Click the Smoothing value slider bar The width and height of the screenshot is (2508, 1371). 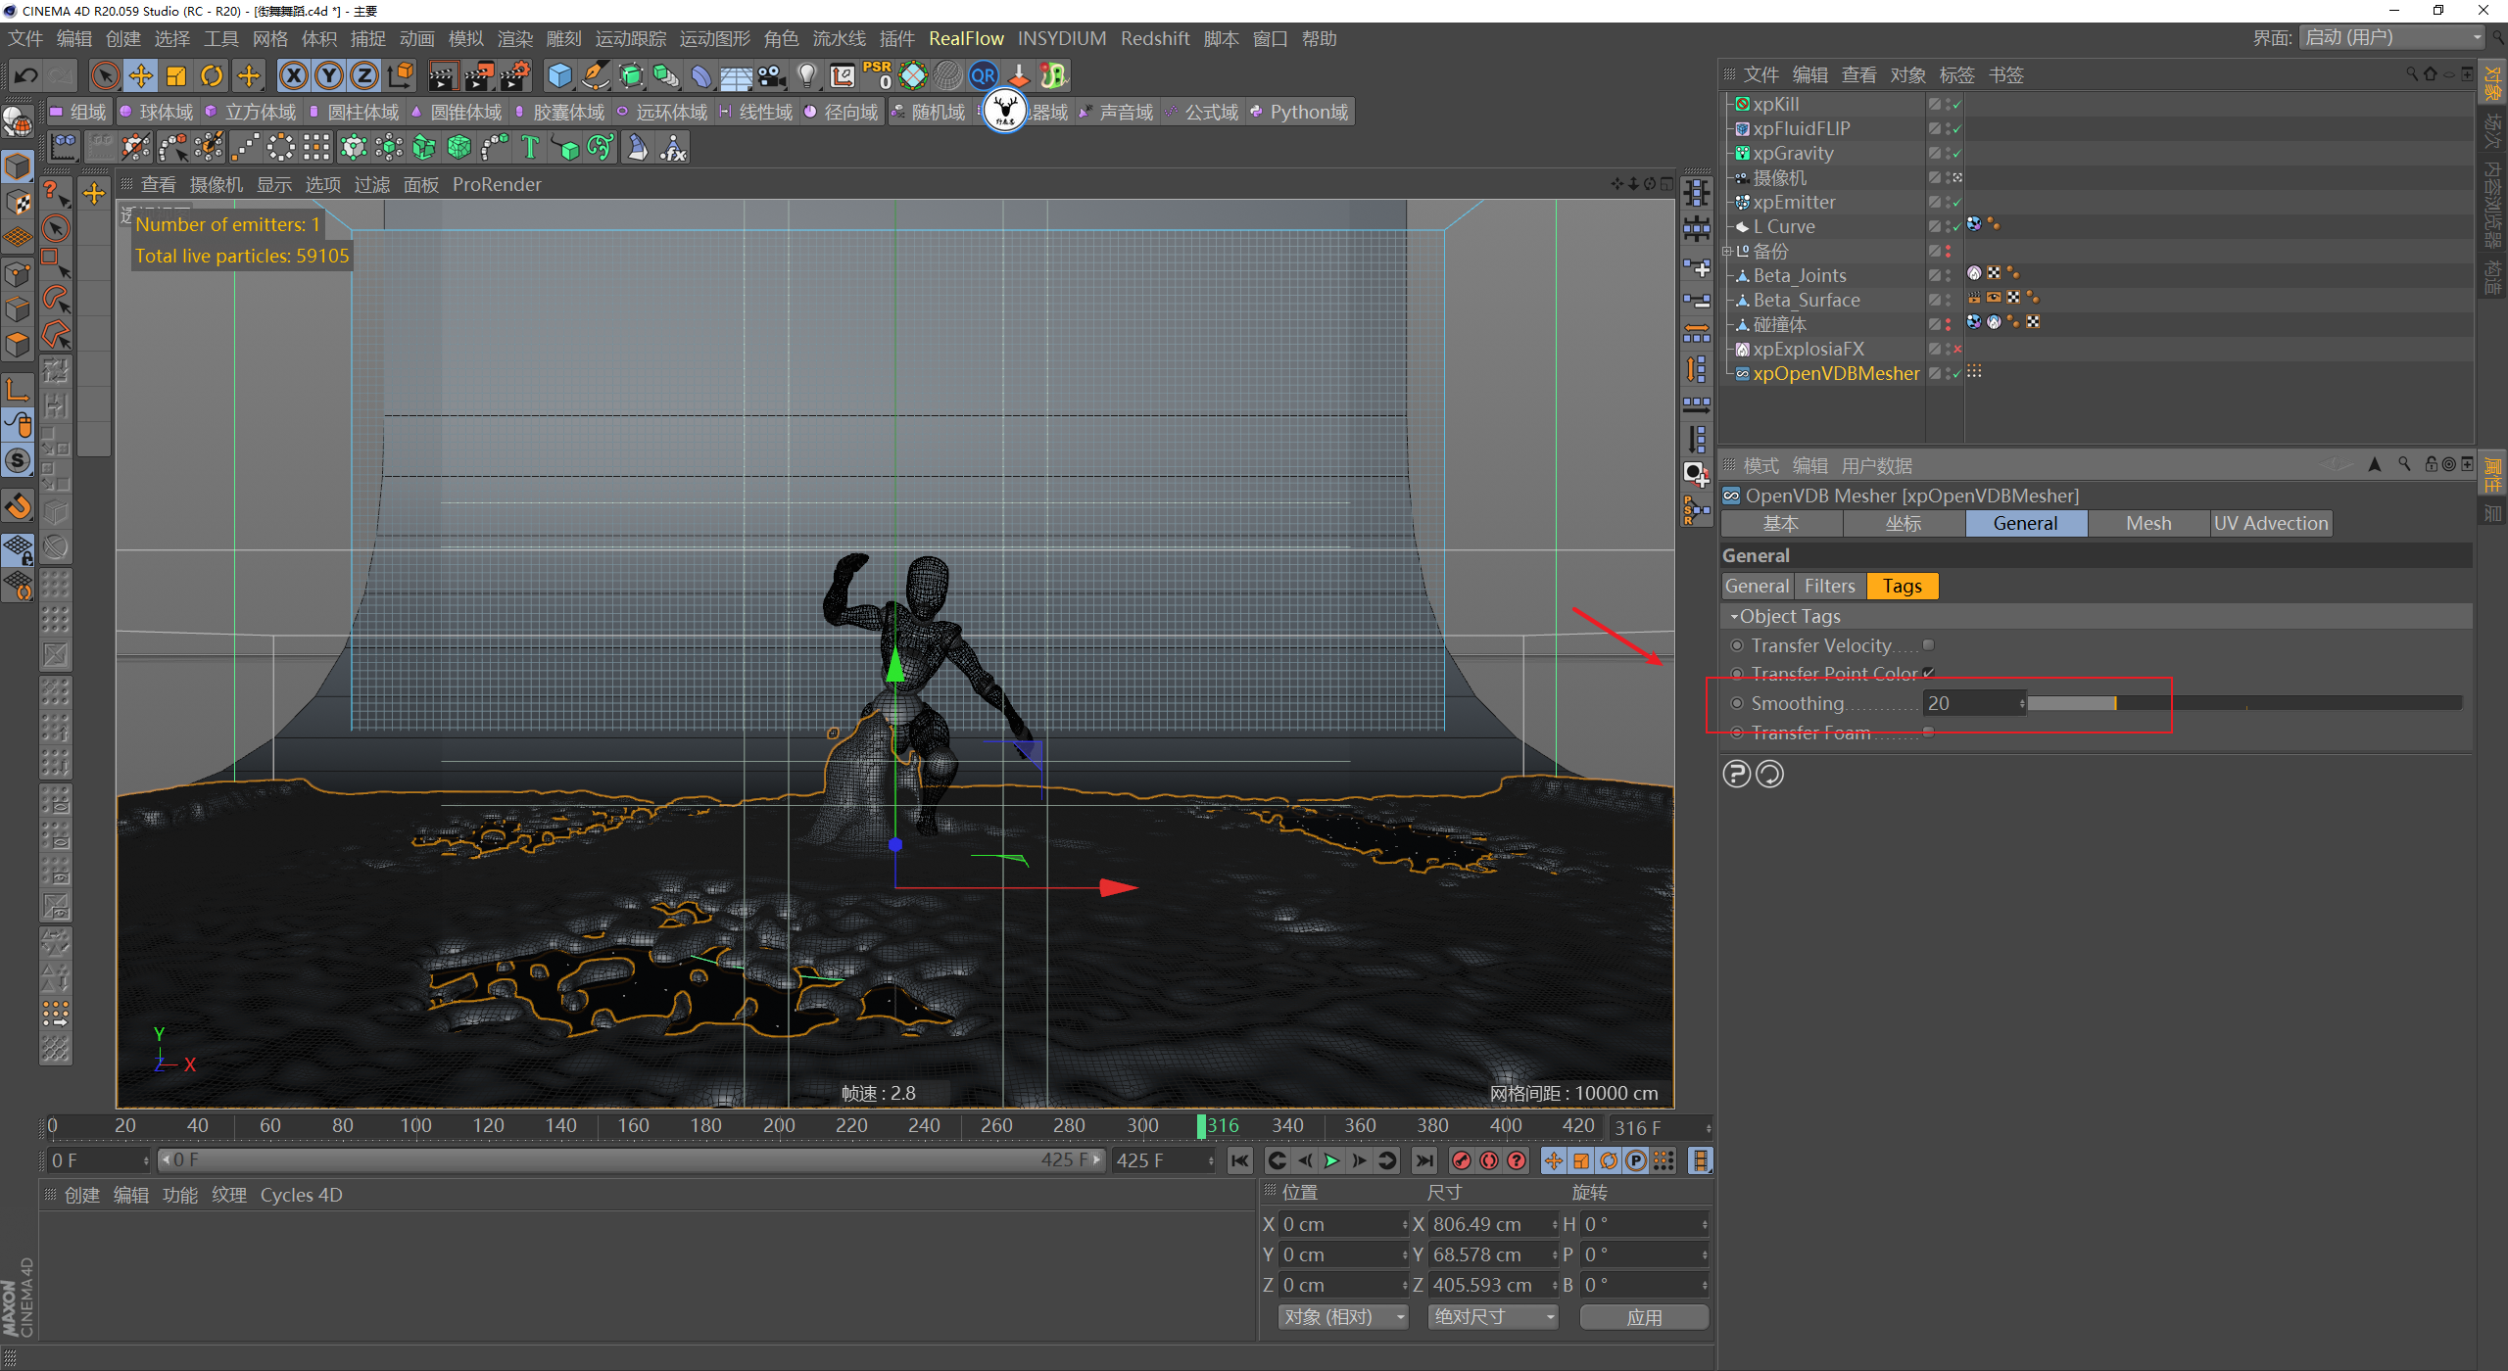pyautogui.click(x=2243, y=703)
